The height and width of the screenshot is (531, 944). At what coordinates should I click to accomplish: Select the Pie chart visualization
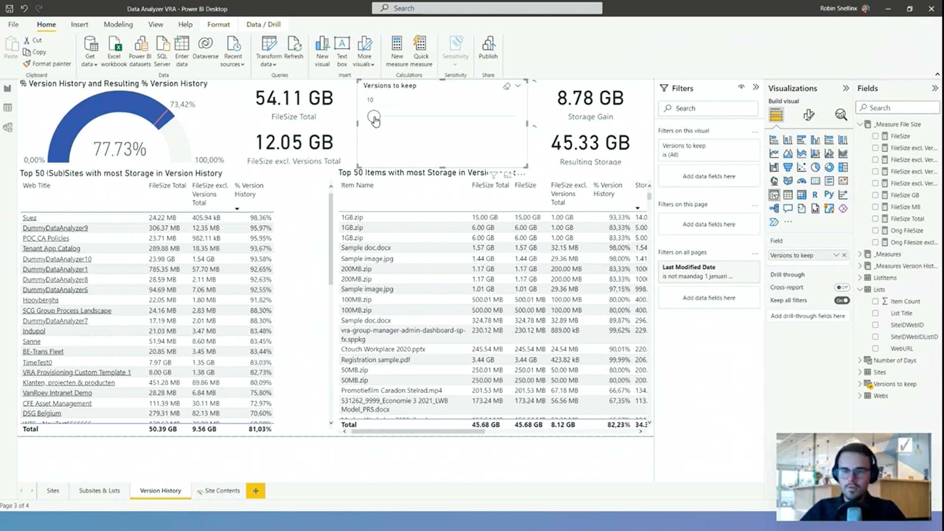815,167
